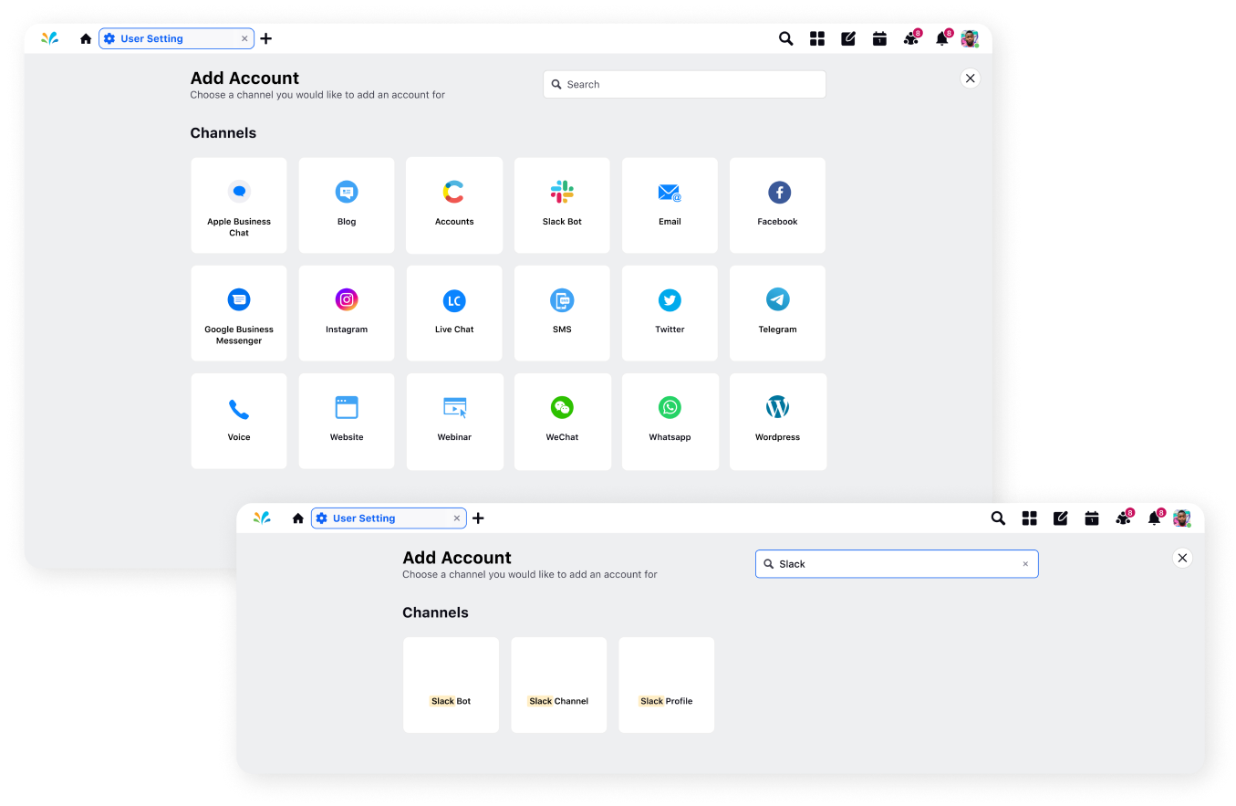Open the search magnifier in front window toolbar
The width and height of the screenshot is (1236, 806).
tap(998, 518)
